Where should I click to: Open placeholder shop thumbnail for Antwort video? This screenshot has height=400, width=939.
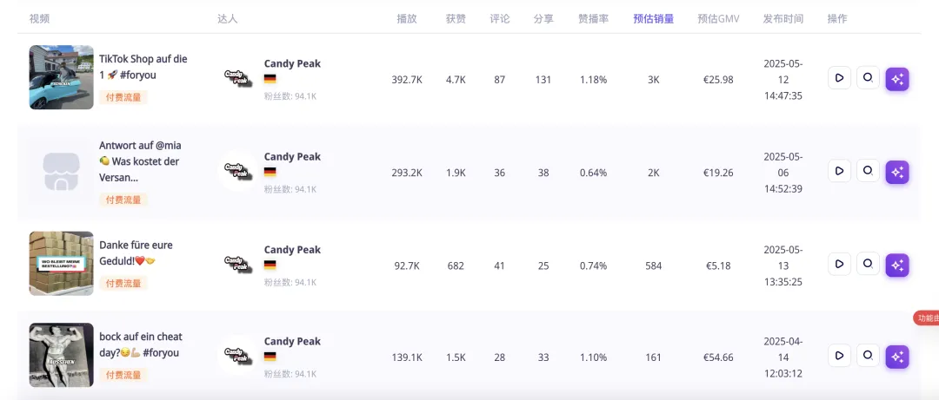pyautogui.click(x=61, y=172)
